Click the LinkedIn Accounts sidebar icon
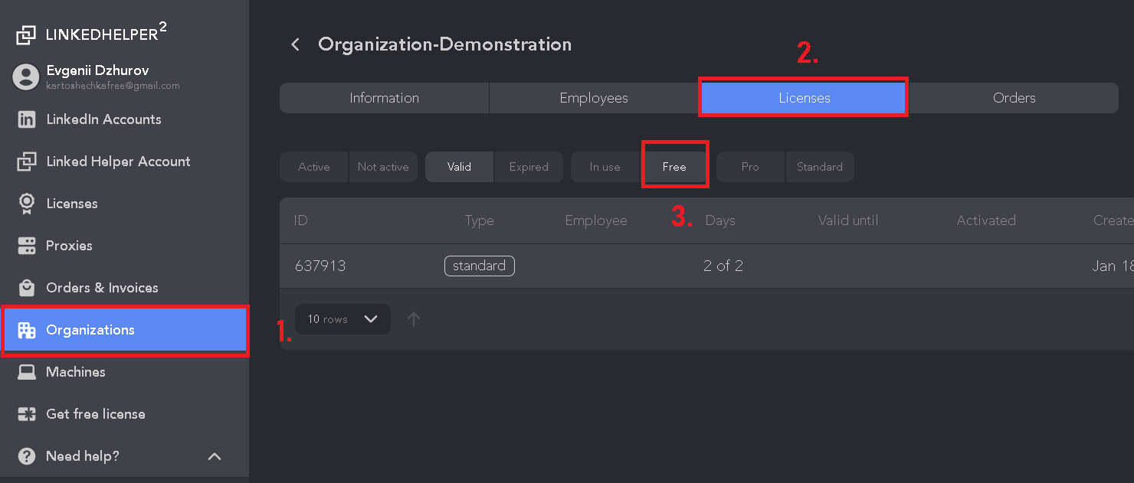Screen dimensions: 1134x483 point(27,119)
